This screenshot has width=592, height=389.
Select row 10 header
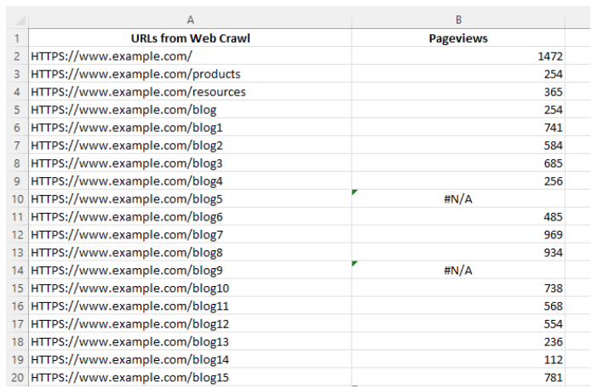(x=17, y=198)
